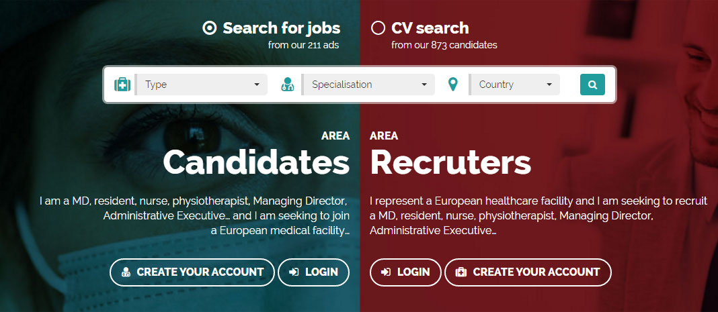The width and height of the screenshot is (718, 312).
Task: Click the location pin icon beside Country
Action: click(x=453, y=85)
